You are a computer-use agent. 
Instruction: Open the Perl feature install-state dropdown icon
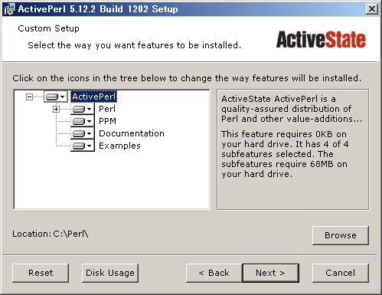[82, 109]
